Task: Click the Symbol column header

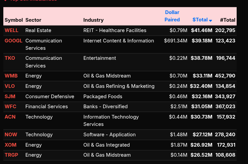Action: click(x=14, y=20)
